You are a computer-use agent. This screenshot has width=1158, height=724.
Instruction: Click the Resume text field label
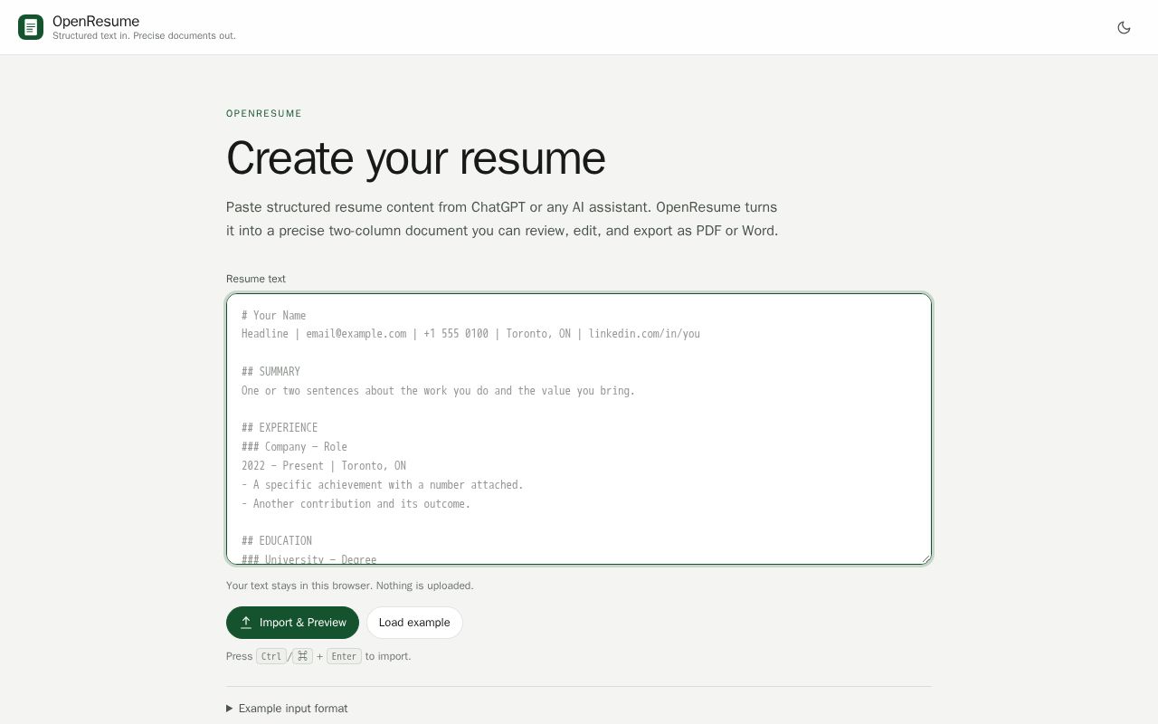(256, 279)
